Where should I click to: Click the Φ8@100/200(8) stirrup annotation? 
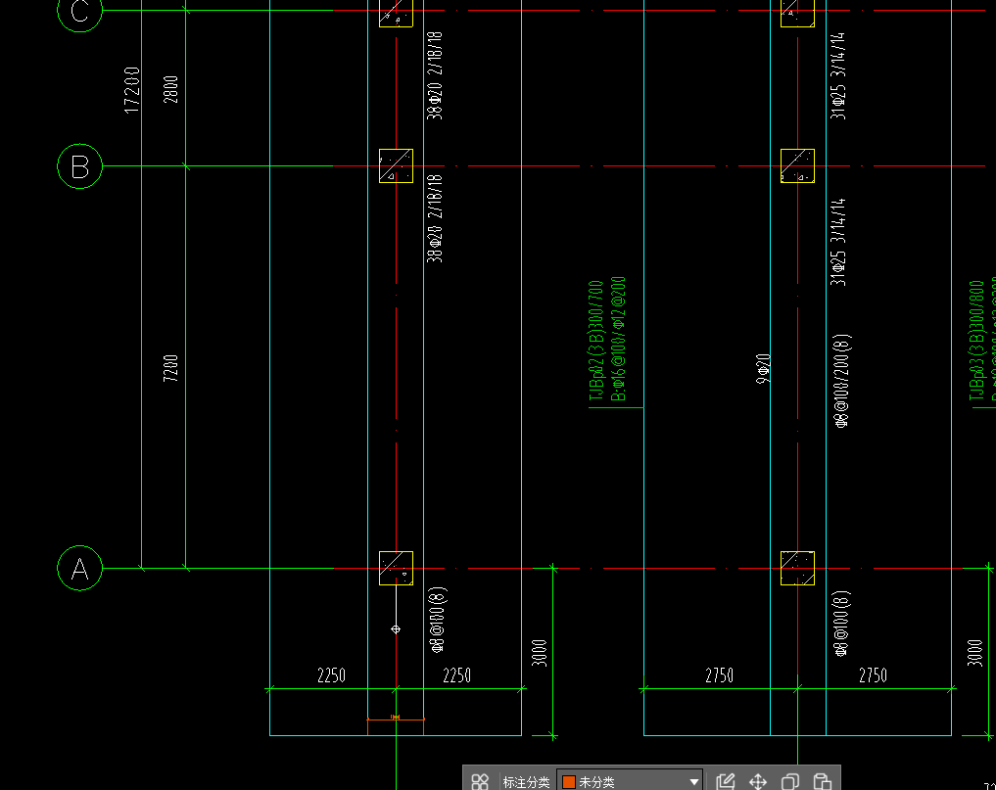point(841,381)
